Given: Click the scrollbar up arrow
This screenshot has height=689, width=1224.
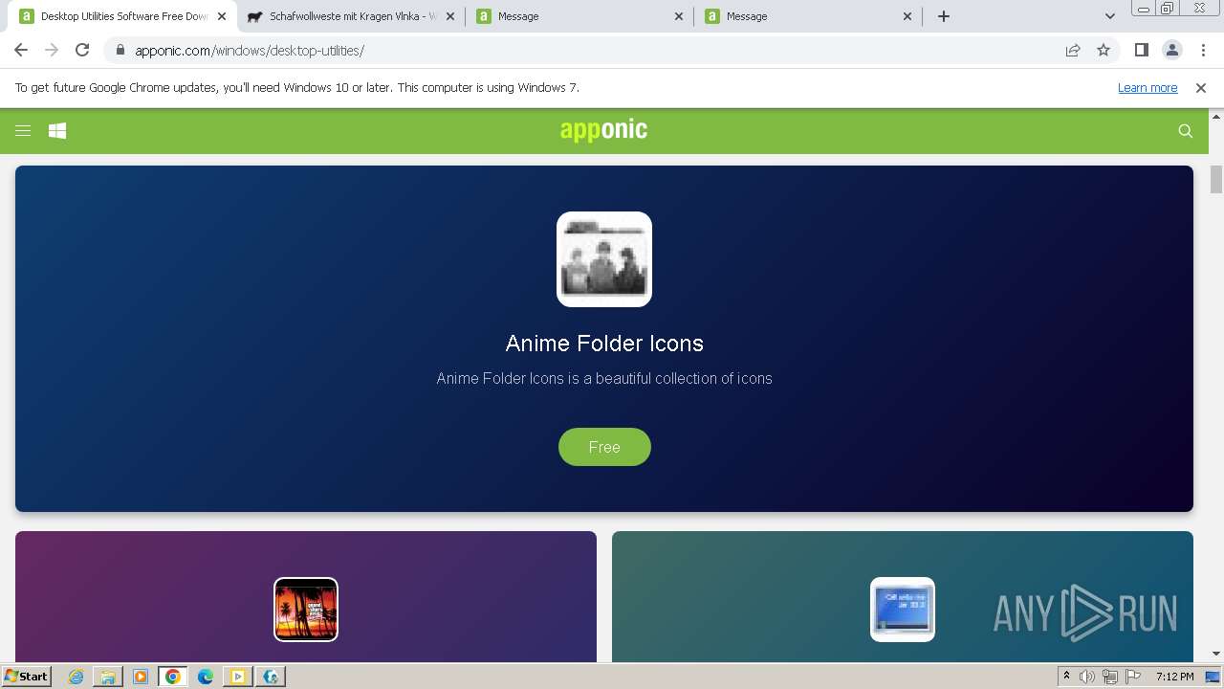Looking at the screenshot, I should coord(1216,116).
